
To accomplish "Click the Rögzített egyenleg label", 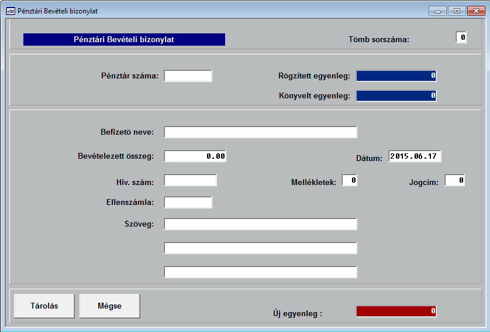I will [x=314, y=76].
